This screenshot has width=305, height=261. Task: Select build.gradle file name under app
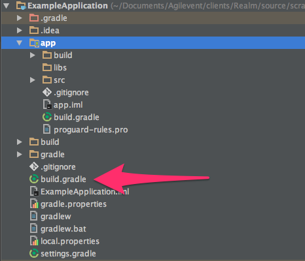point(77,117)
